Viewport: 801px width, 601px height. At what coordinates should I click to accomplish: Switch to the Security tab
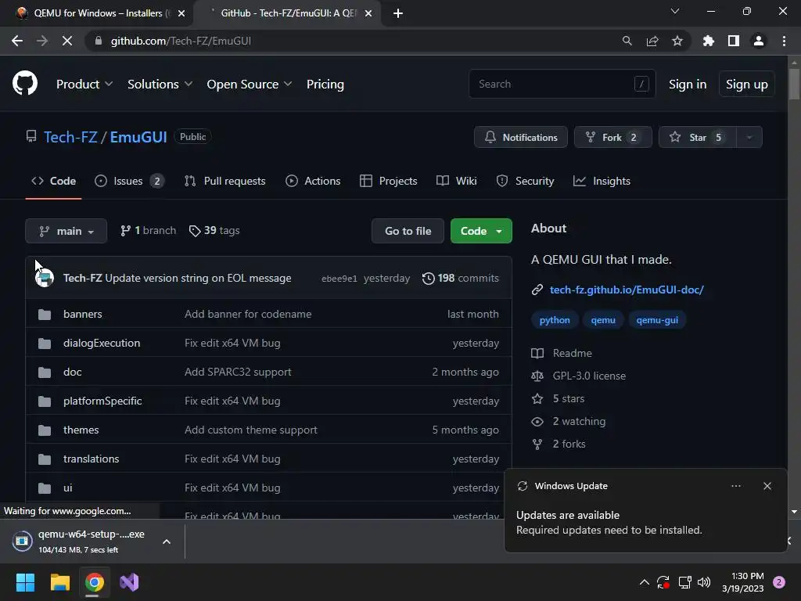point(525,181)
